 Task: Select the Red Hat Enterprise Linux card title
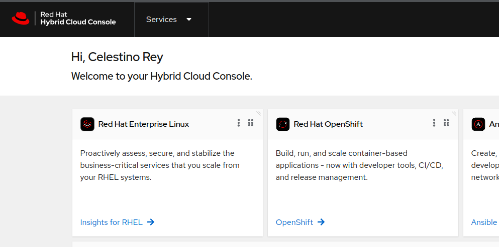click(x=144, y=124)
